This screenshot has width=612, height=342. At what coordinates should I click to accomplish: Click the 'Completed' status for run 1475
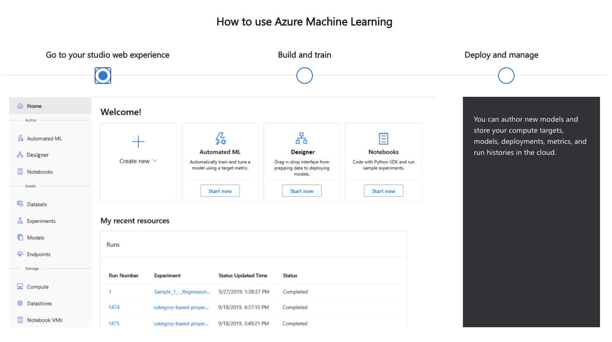click(295, 324)
